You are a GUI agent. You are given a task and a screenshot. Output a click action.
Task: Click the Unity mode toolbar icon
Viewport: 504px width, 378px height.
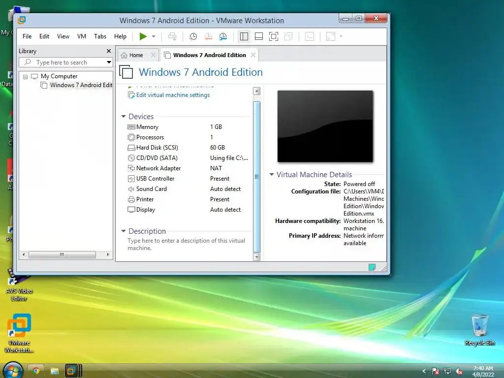(x=288, y=36)
